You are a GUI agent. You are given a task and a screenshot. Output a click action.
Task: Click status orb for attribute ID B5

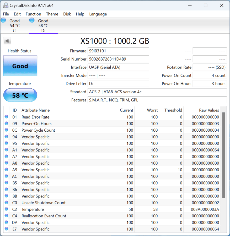pyautogui.click(x=6, y=183)
